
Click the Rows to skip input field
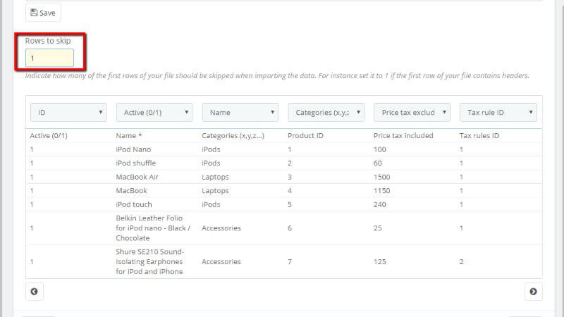coord(49,58)
